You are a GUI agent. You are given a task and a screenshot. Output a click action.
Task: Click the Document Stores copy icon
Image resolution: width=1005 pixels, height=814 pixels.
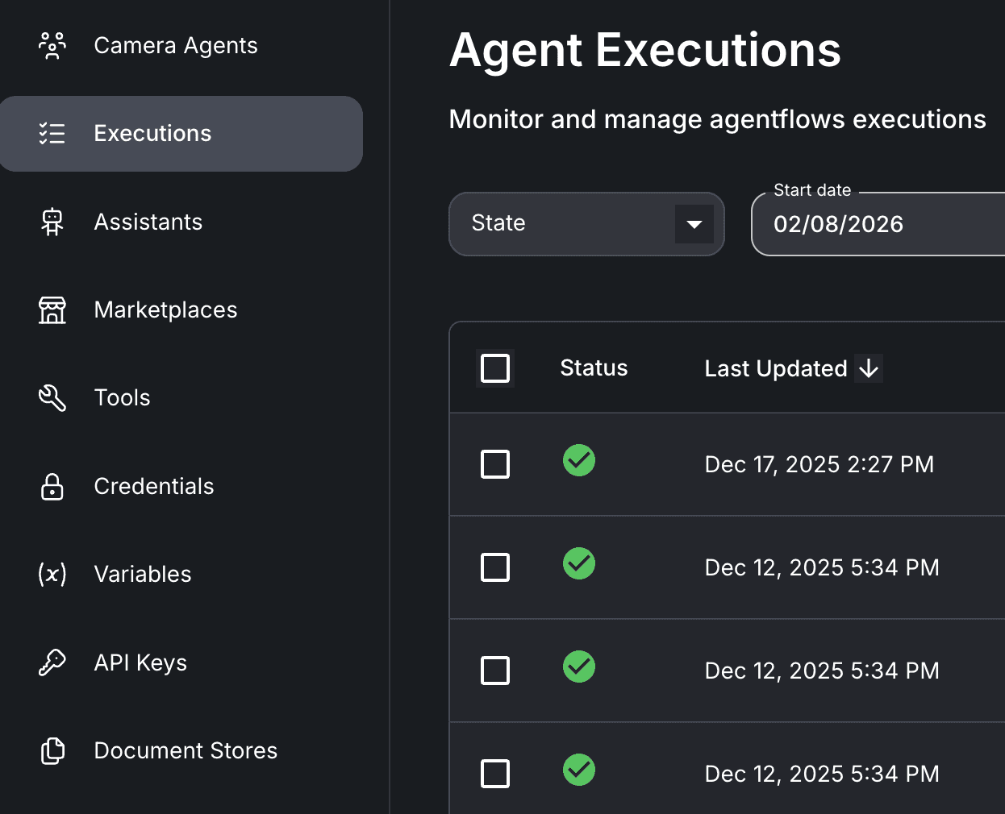tap(52, 750)
